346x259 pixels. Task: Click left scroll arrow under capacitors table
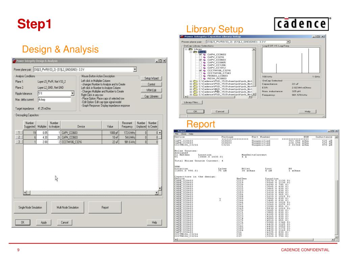[x=25, y=193]
